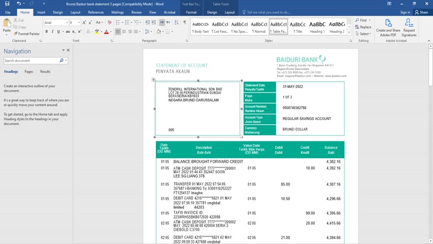This screenshot has width=433, height=244.
Task: Expand the Select dropdown in Editing
Action: [x=365, y=34]
